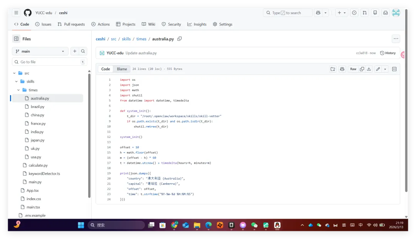Viewport: 416px width, 239px height.
Task: Switch to the Blame view
Action: [122, 69]
